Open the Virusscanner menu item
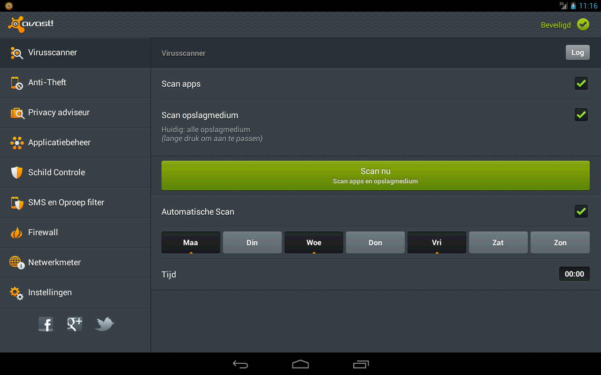 (75, 53)
